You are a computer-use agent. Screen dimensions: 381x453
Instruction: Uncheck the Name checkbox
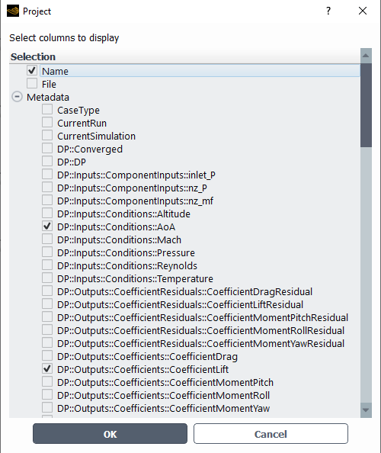click(32, 70)
